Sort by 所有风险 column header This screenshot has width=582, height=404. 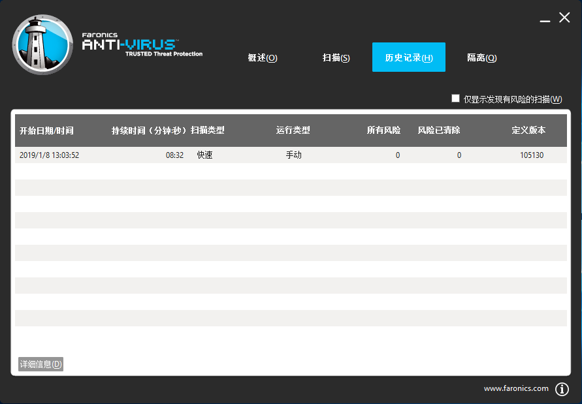(384, 131)
